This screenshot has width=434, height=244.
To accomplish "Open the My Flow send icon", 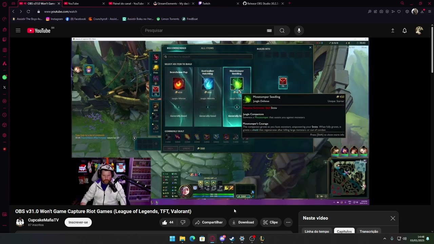I will coord(393,12).
